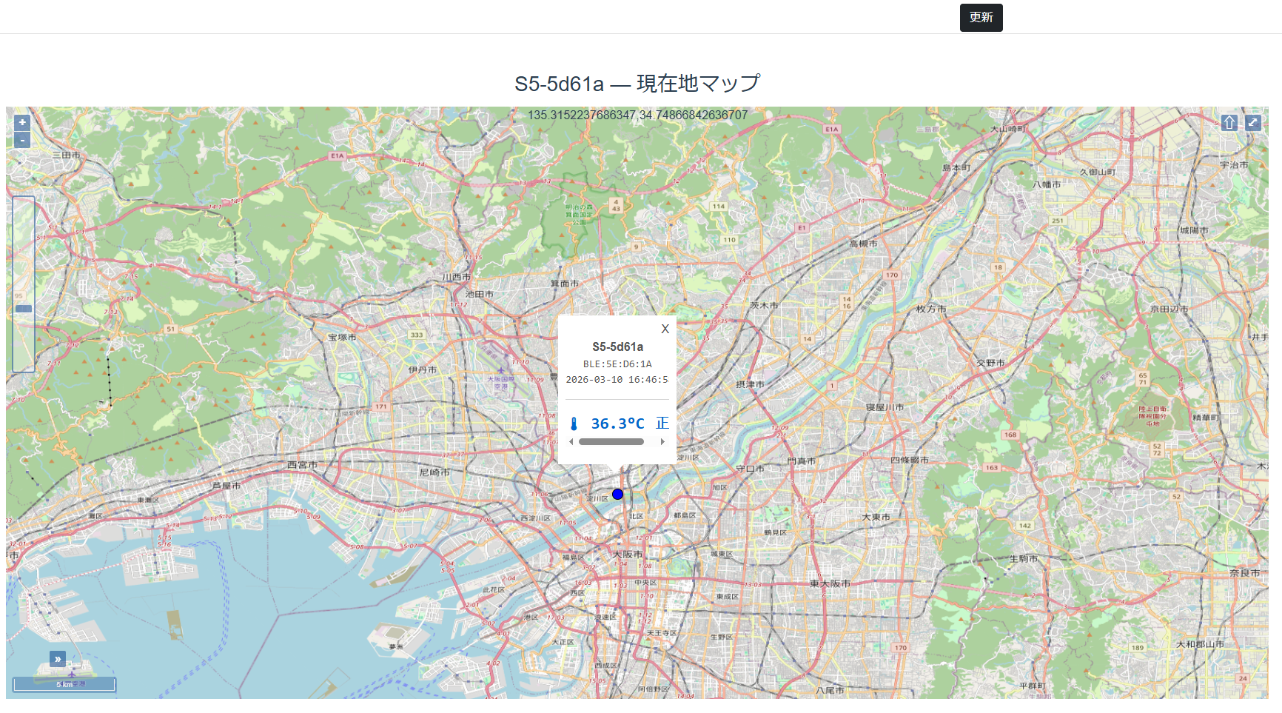This screenshot has height=713, width=1282.
Task: Click the BLE:5E:D6:1A address in the popup
Action: click(x=617, y=364)
